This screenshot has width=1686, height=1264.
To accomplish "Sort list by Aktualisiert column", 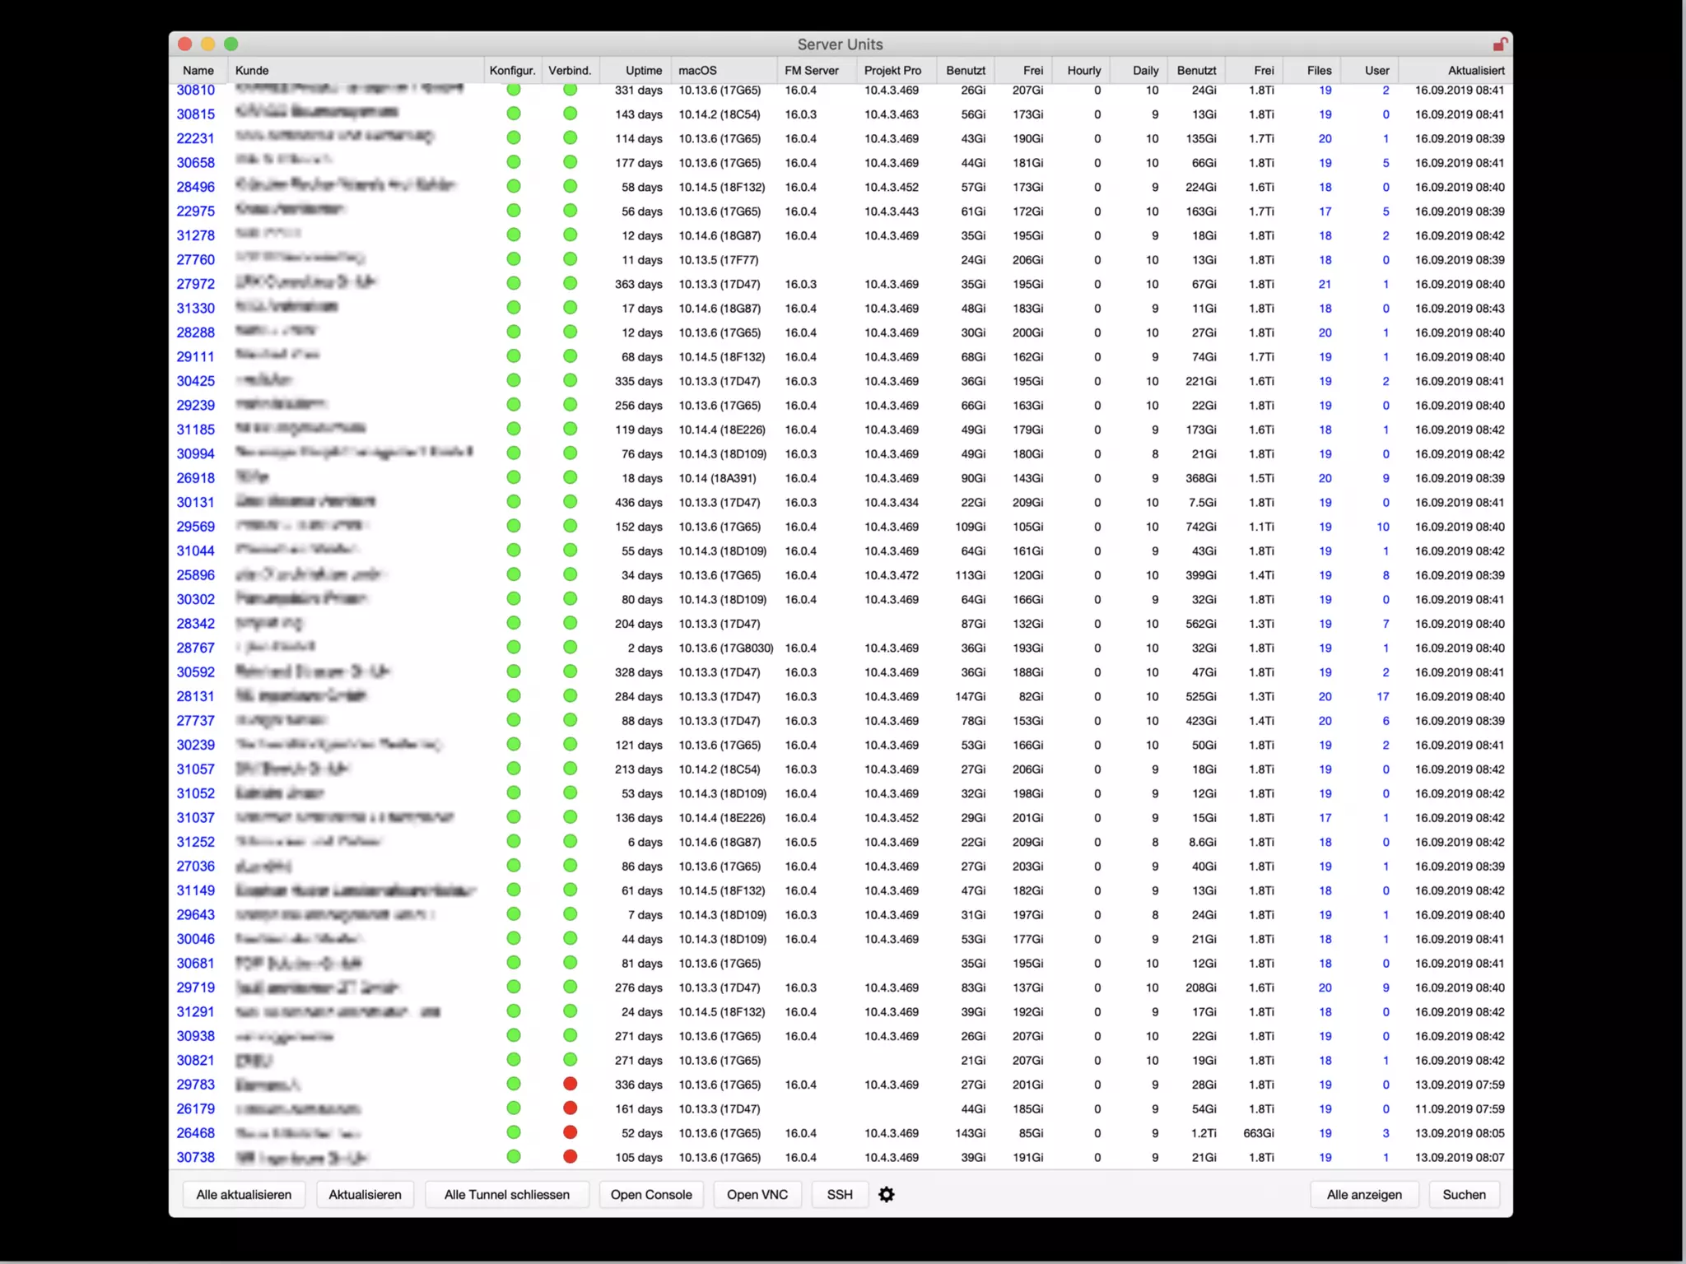I will coord(1475,71).
